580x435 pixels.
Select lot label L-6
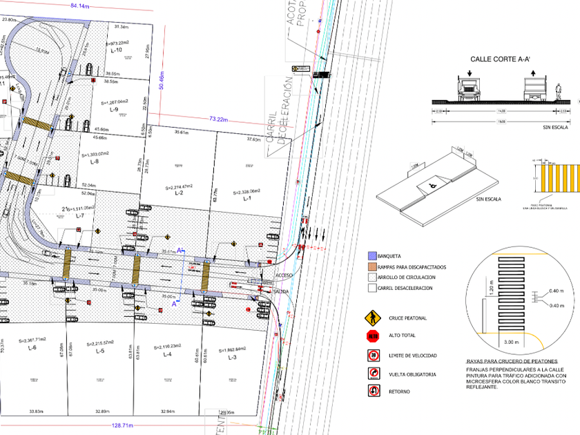[32, 347]
